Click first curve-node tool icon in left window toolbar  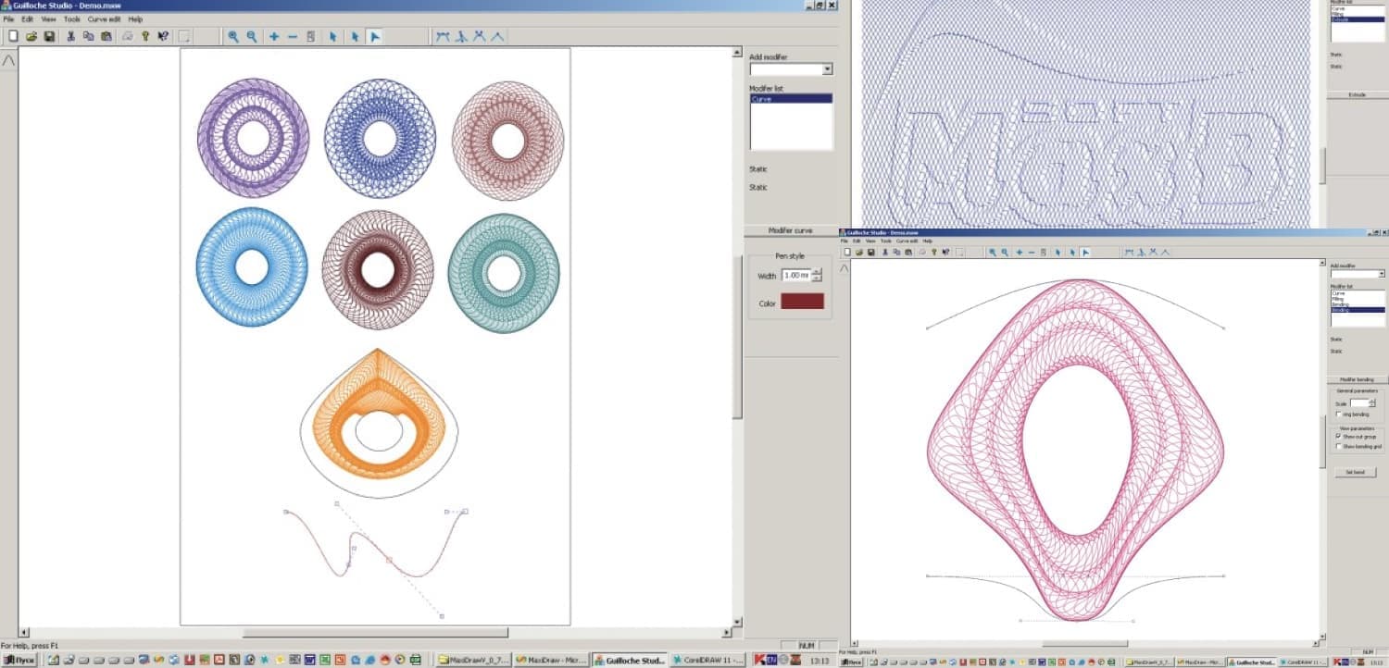coord(442,36)
